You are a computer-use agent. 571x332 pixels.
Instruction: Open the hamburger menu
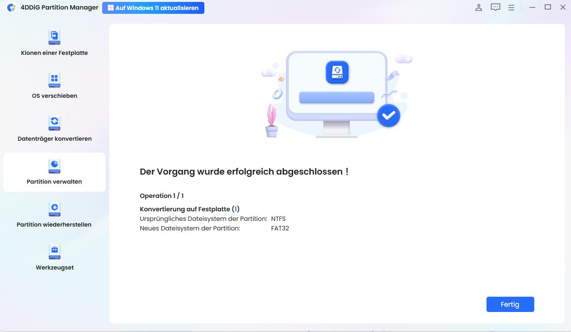[511, 7]
